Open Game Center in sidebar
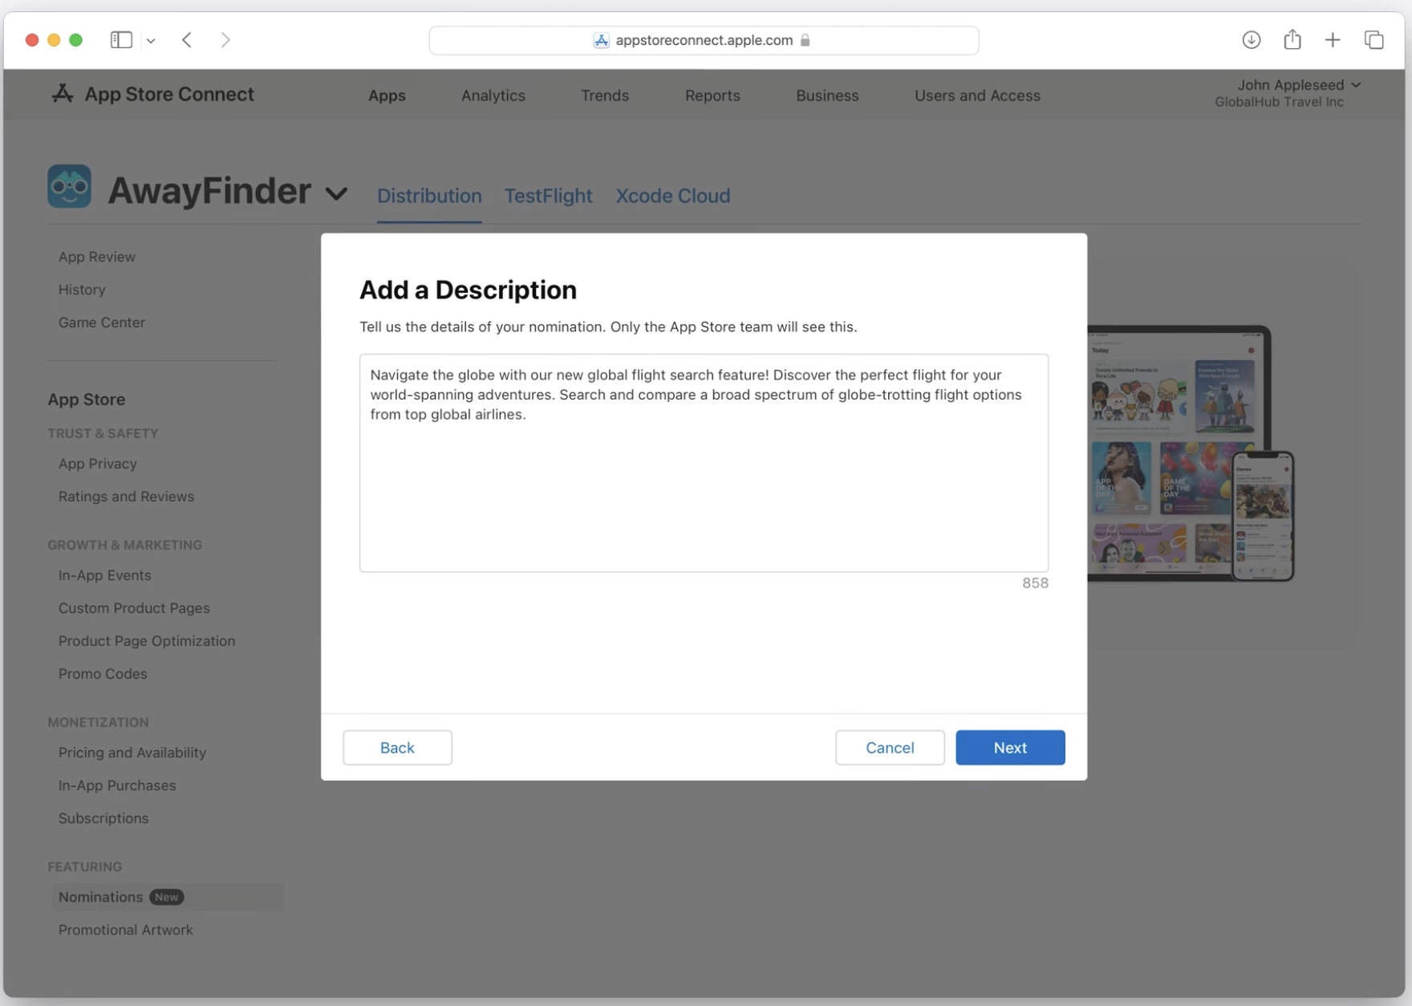1412x1006 pixels. click(x=102, y=322)
